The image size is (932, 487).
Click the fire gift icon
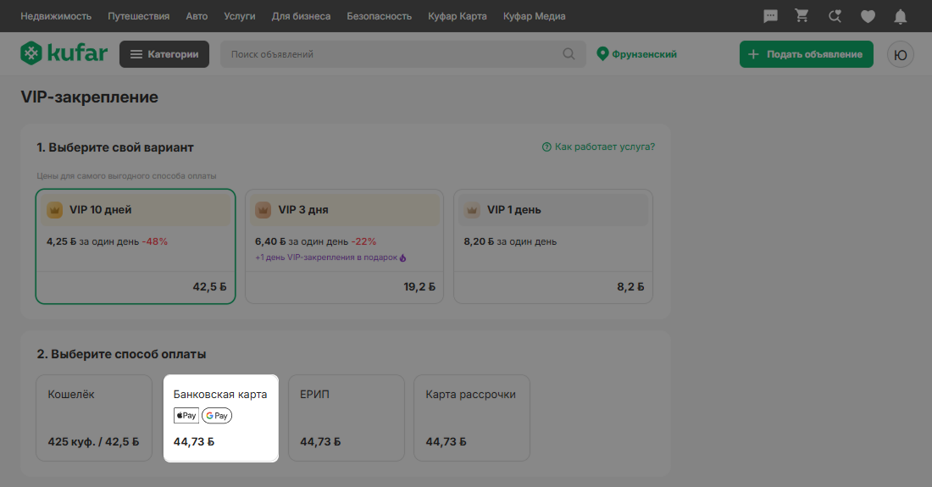tap(403, 257)
